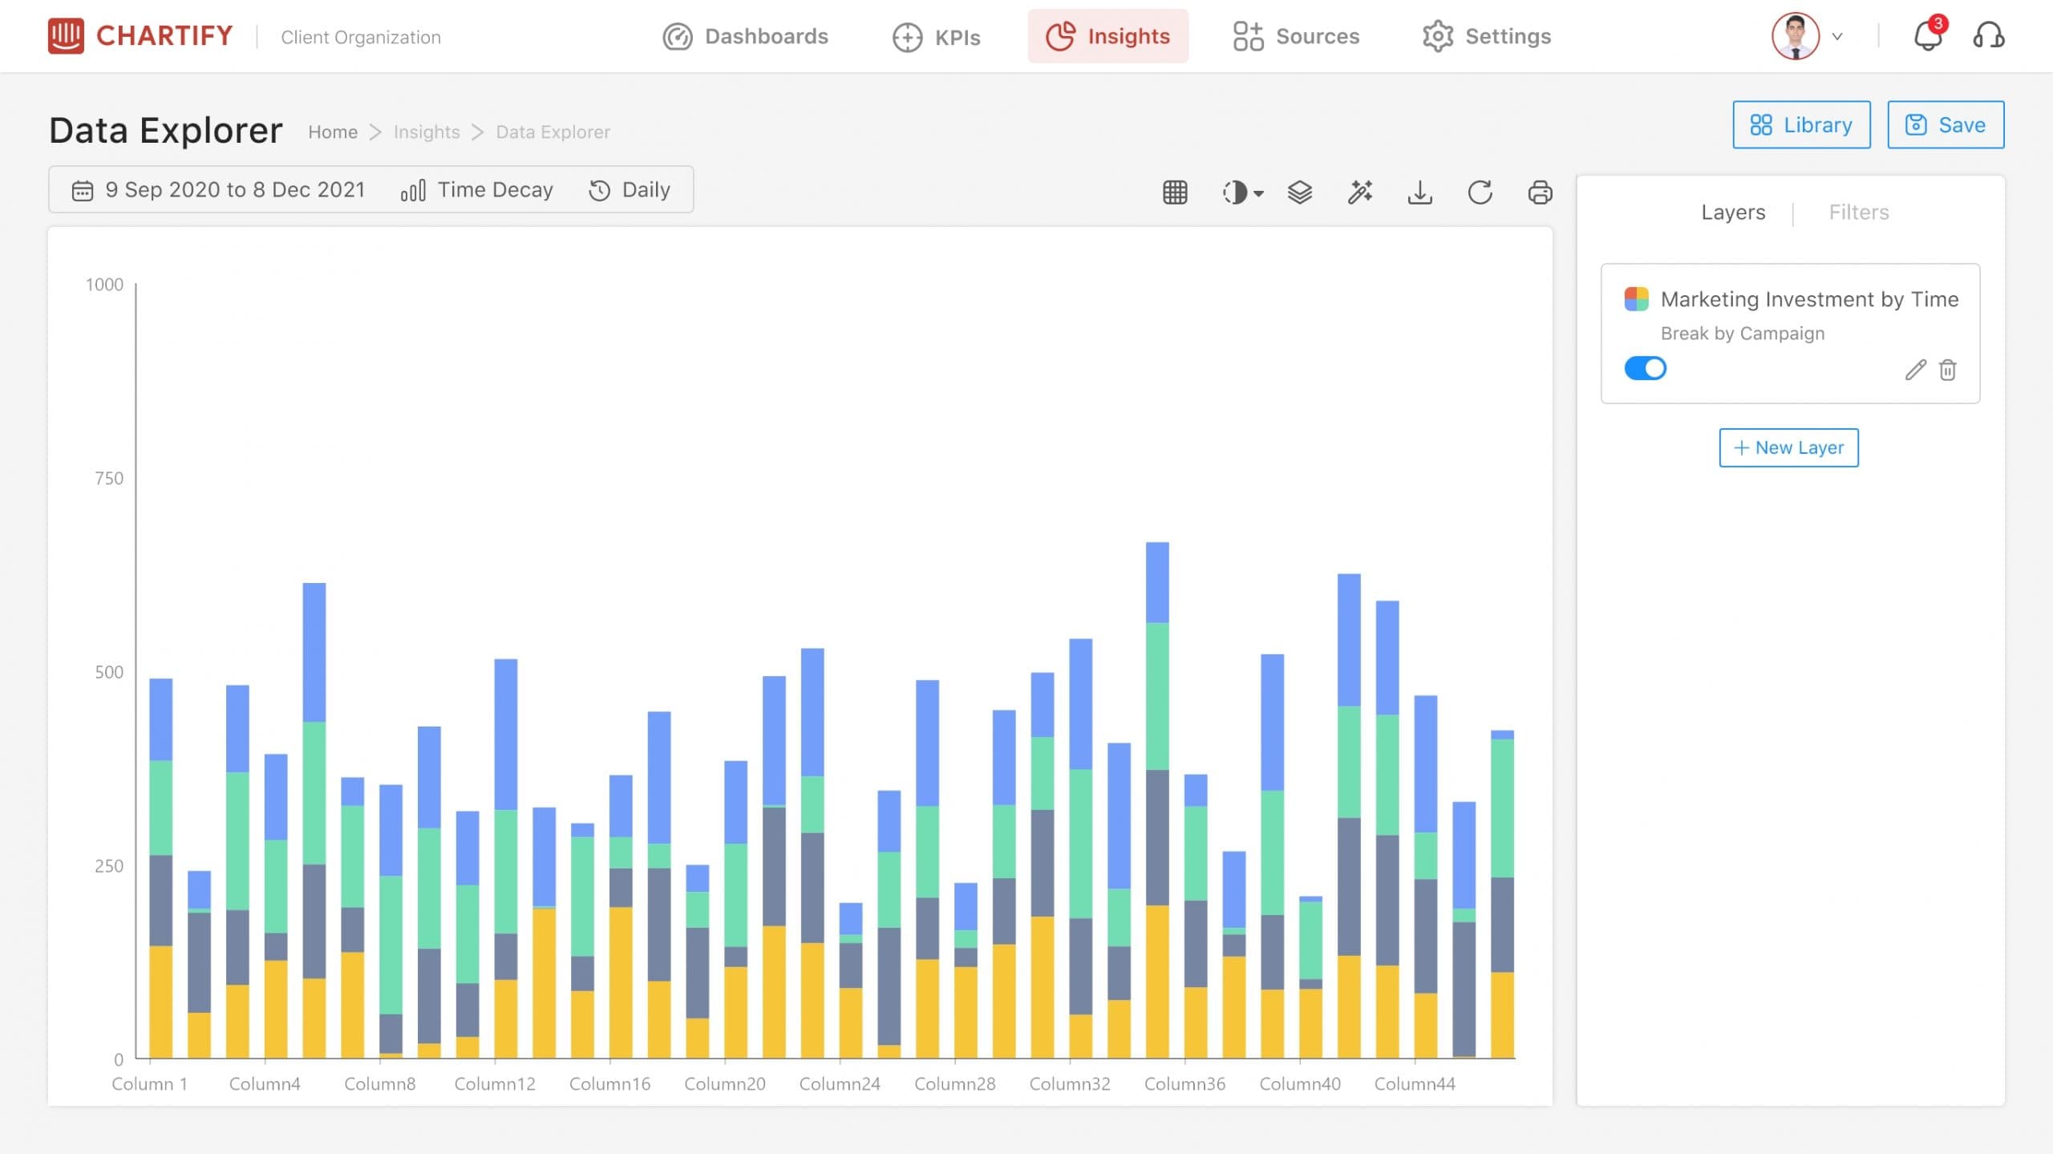2053x1154 pixels.
Task: Change the Daily granularity selector
Action: [x=630, y=190]
